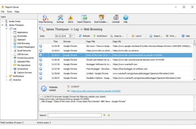Select the Parallels H-Sphere row
The height and width of the screenshot is (129, 196).
[115, 78]
